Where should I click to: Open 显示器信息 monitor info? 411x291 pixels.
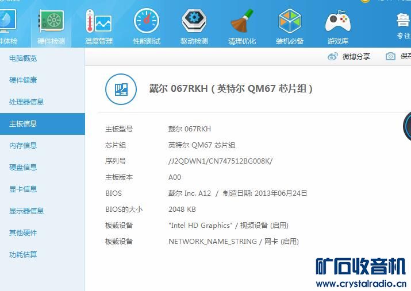pos(26,211)
